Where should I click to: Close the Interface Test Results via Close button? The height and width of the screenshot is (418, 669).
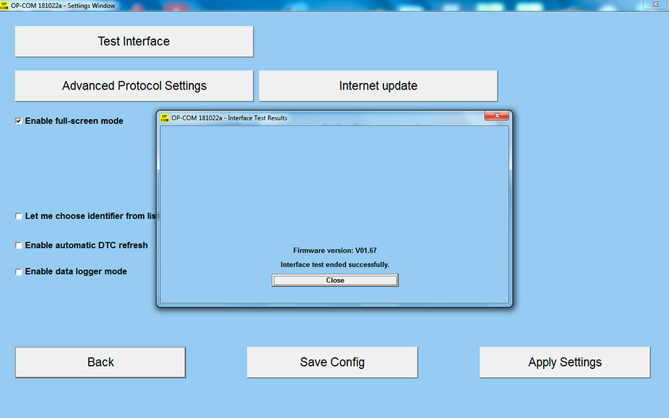coord(335,280)
